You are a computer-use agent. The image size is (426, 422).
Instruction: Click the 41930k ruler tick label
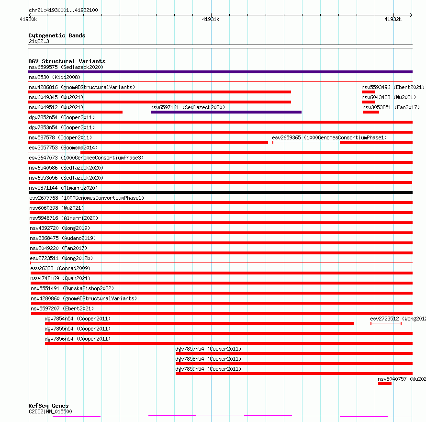tap(28, 19)
